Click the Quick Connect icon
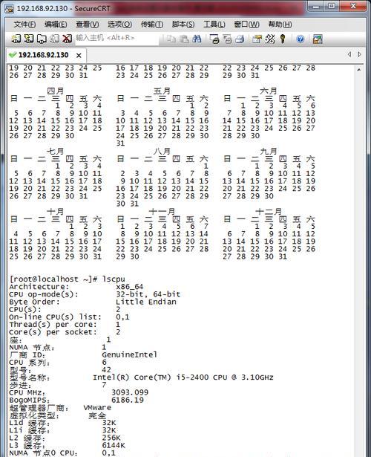The image size is (371, 457). pyautogui.click(x=28, y=39)
